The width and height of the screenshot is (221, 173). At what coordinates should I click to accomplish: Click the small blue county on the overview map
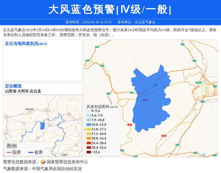tap(42, 126)
